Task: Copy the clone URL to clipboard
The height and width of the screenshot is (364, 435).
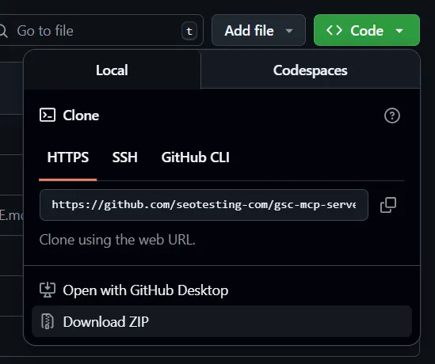Action: 388,205
